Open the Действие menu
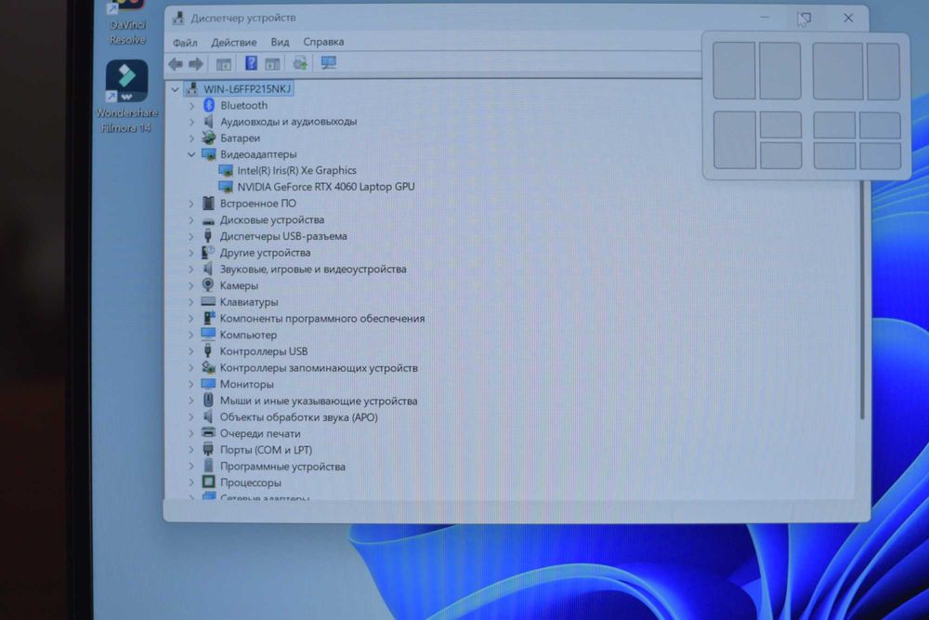 [x=233, y=42]
